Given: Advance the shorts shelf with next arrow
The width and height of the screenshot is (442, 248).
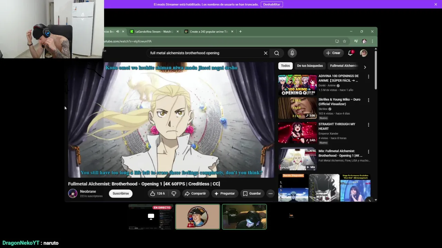Looking at the screenshot, I should click(x=369, y=200).
